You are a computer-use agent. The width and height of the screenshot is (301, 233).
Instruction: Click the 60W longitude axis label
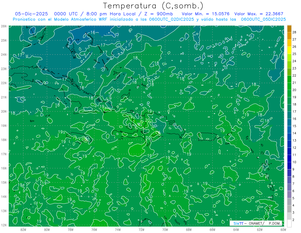283,229
